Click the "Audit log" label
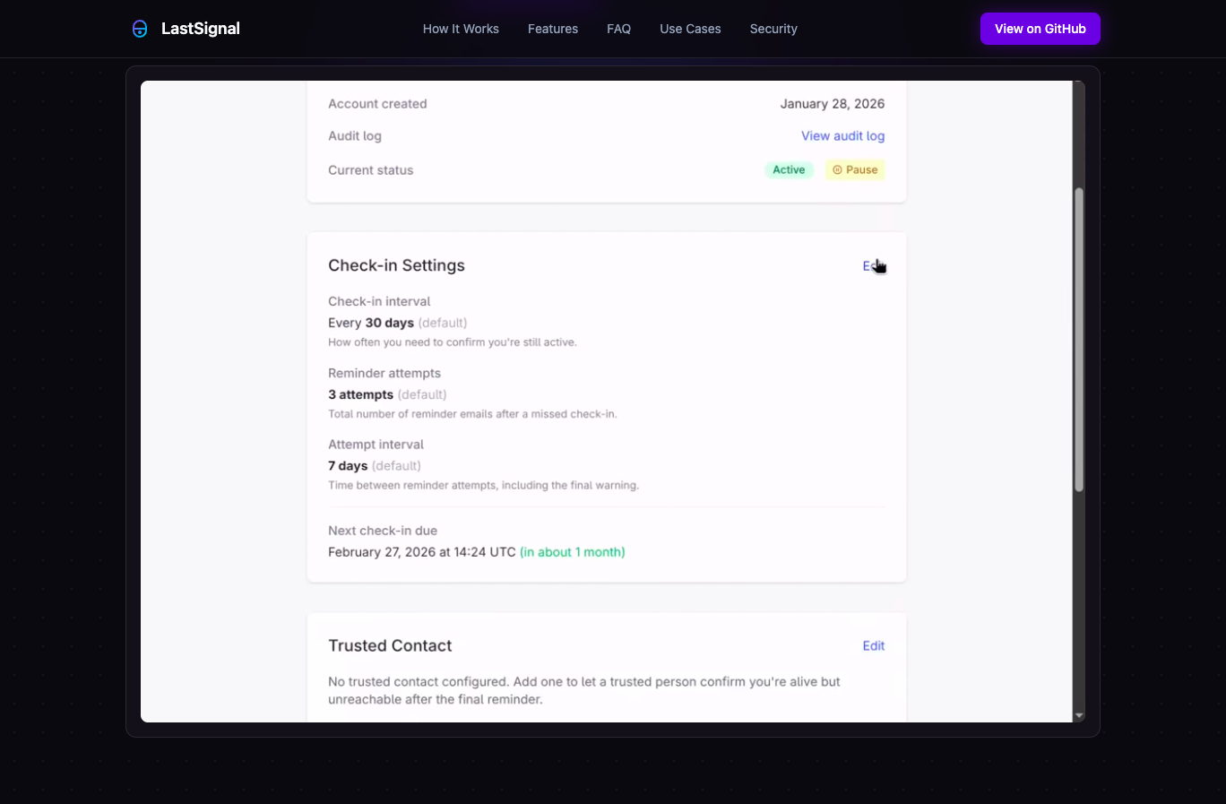The width and height of the screenshot is (1226, 804). 355,136
